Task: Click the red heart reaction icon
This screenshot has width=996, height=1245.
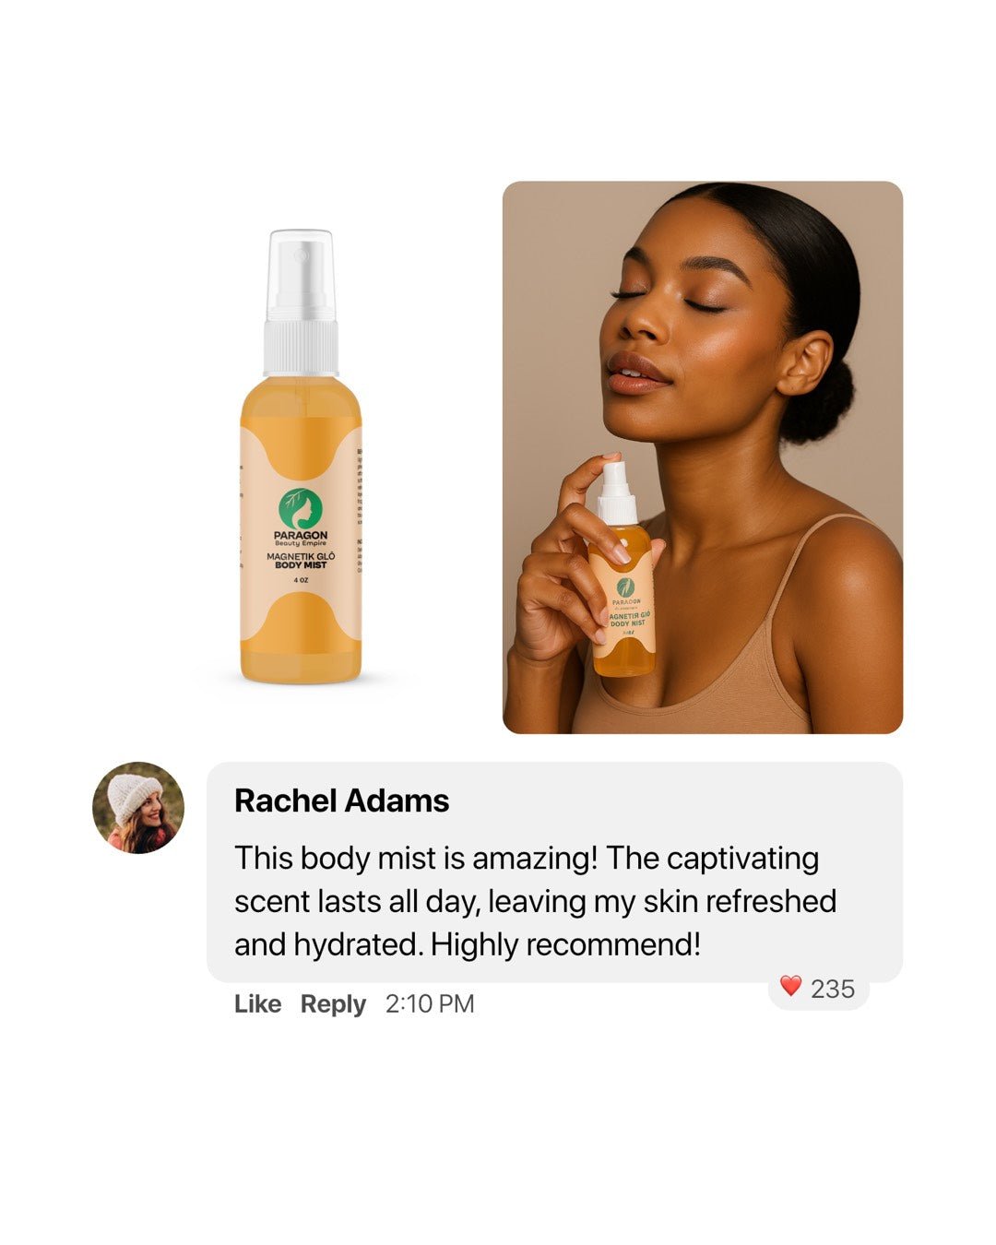Action: [790, 987]
